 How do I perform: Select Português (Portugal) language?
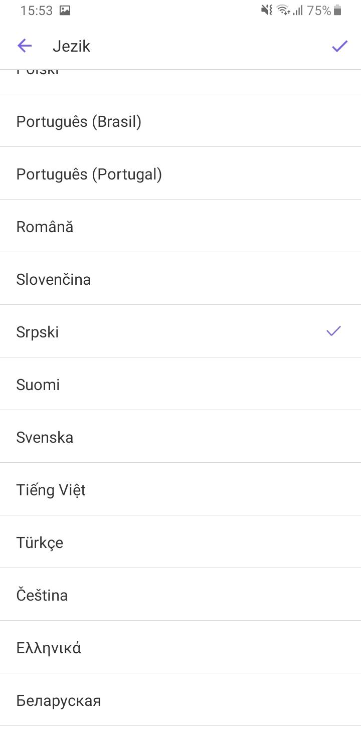(89, 174)
